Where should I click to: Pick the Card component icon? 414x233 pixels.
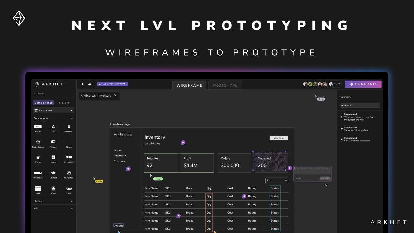[x=53, y=188]
